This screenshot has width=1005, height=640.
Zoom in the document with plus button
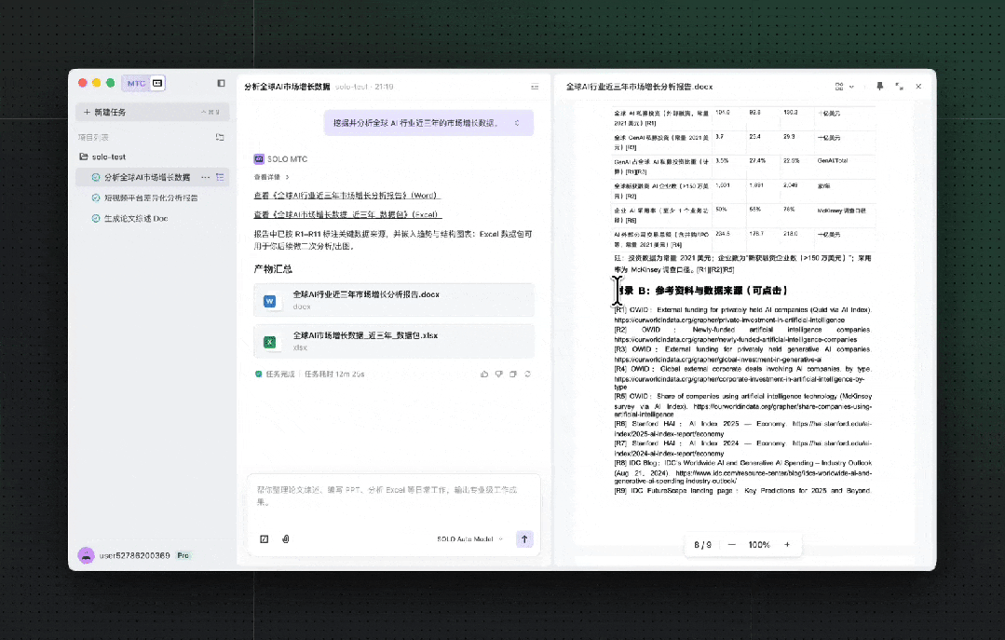click(x=787, y=544)
